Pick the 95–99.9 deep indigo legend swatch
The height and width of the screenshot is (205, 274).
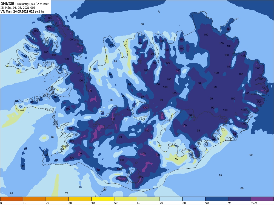(239, 199)
